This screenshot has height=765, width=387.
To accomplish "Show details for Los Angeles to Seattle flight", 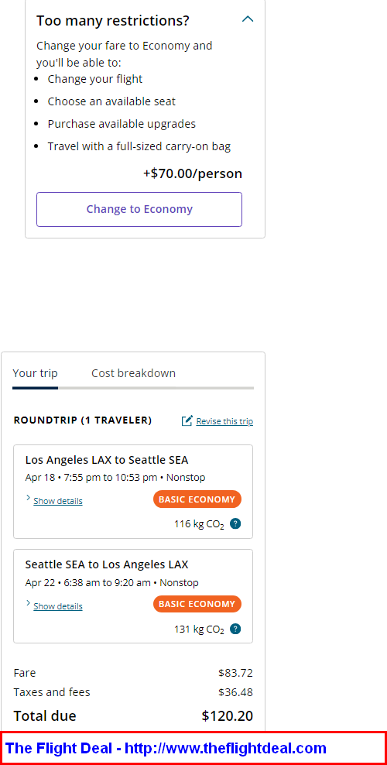I will [58, 501].
